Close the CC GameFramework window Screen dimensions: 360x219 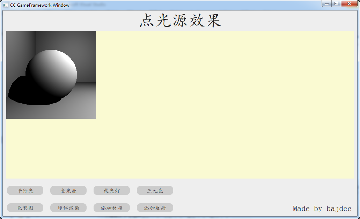[349, 4]
